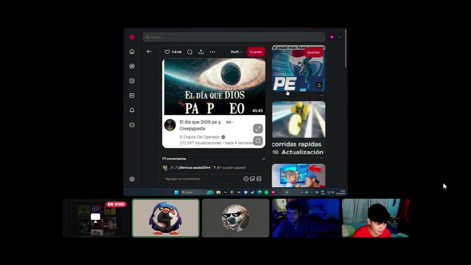Click the share icon on the Pepsi man pin

(319, 85)
